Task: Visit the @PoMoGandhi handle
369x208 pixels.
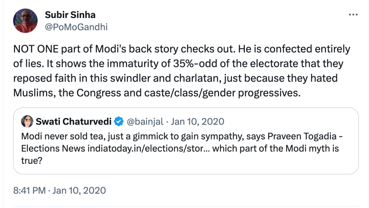Action: pos(76,27)
